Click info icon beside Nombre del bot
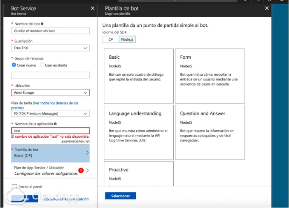Viewport: 289px width, 208px height. click(42, 24)
